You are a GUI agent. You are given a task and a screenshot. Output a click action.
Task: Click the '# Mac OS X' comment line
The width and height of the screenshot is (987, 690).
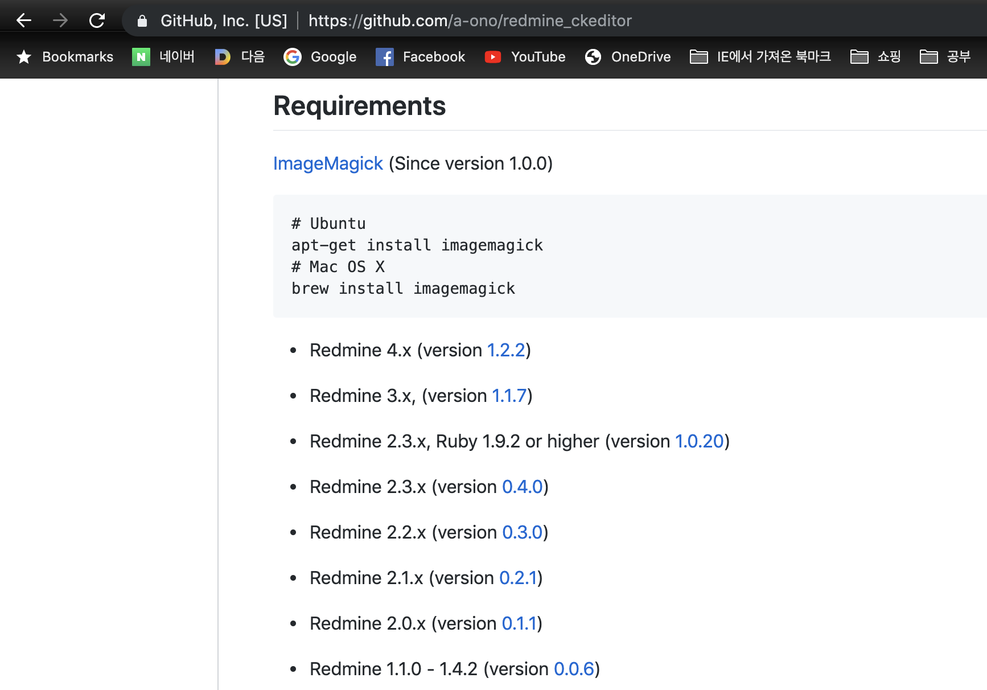click(x=338, y=267)
